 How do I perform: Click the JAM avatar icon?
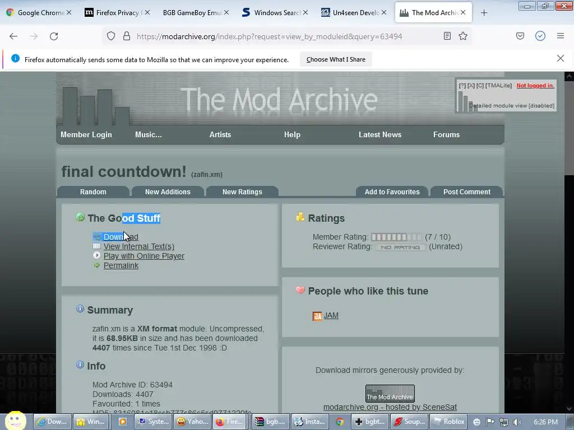click(317, 316)
